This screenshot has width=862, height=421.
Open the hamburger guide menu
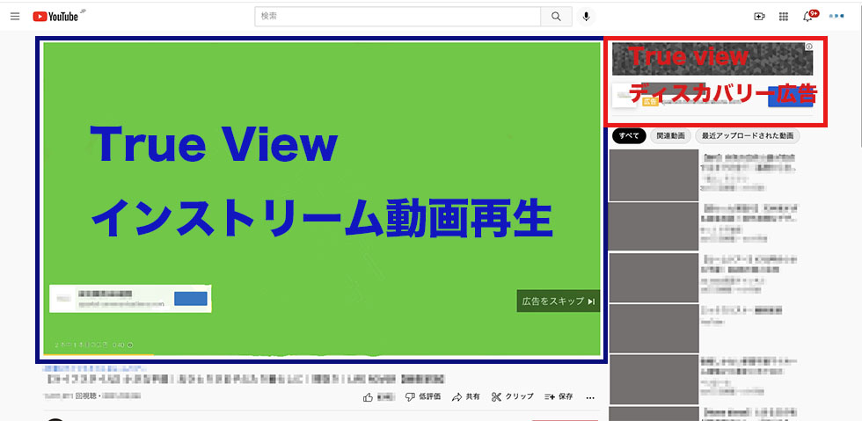click(15, 16)
